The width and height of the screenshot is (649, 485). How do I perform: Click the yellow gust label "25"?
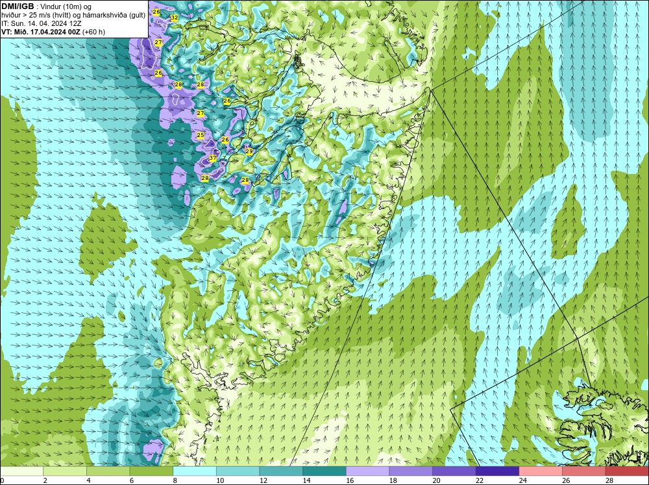201,135
